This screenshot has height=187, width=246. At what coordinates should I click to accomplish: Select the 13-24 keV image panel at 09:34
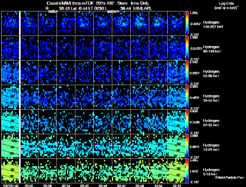point(66,146)
